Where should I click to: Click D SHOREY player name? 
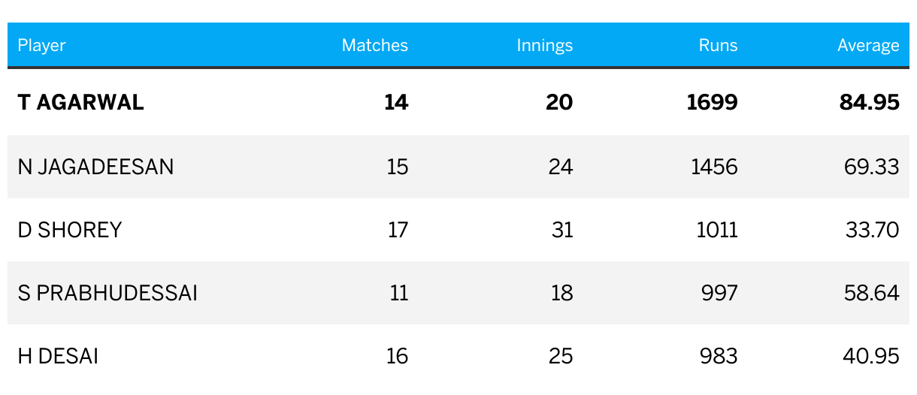[x=70, y=229]
